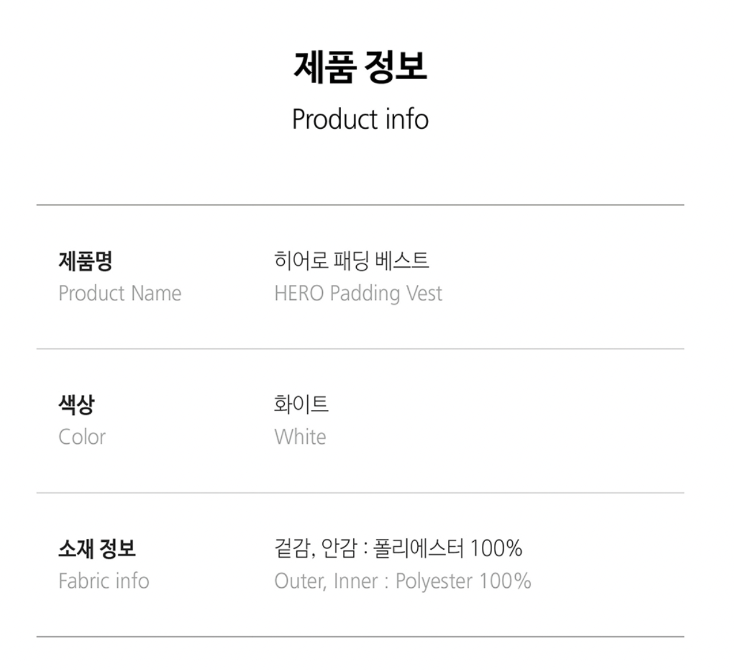Viewport: 734px width, 670px height.
Task: Select the 히어로 패딩 베스트 text
Action: pyautogui.click(x=351, y=261)
